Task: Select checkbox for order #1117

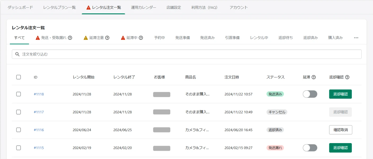Action: (x=19, y=112)
